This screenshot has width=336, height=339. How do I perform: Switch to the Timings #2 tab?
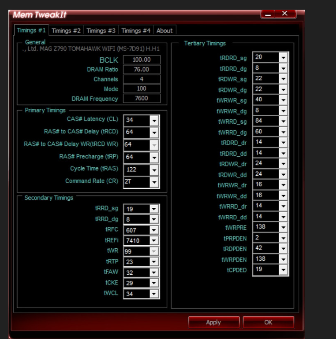click(x=66, y=31)
